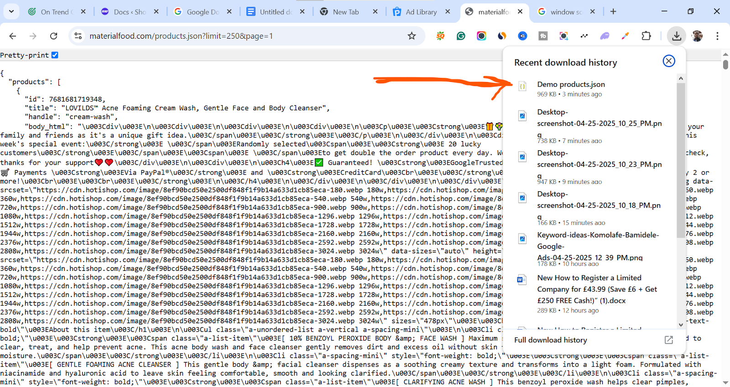The height and width of the screenshot is (387, 730).
Task: Close the materialfood tab
Action: 520,12
